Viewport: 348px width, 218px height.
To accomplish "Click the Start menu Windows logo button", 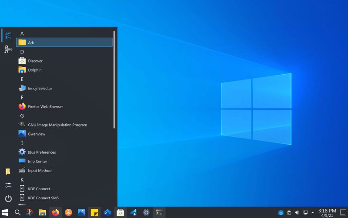I will coord(5,212).
